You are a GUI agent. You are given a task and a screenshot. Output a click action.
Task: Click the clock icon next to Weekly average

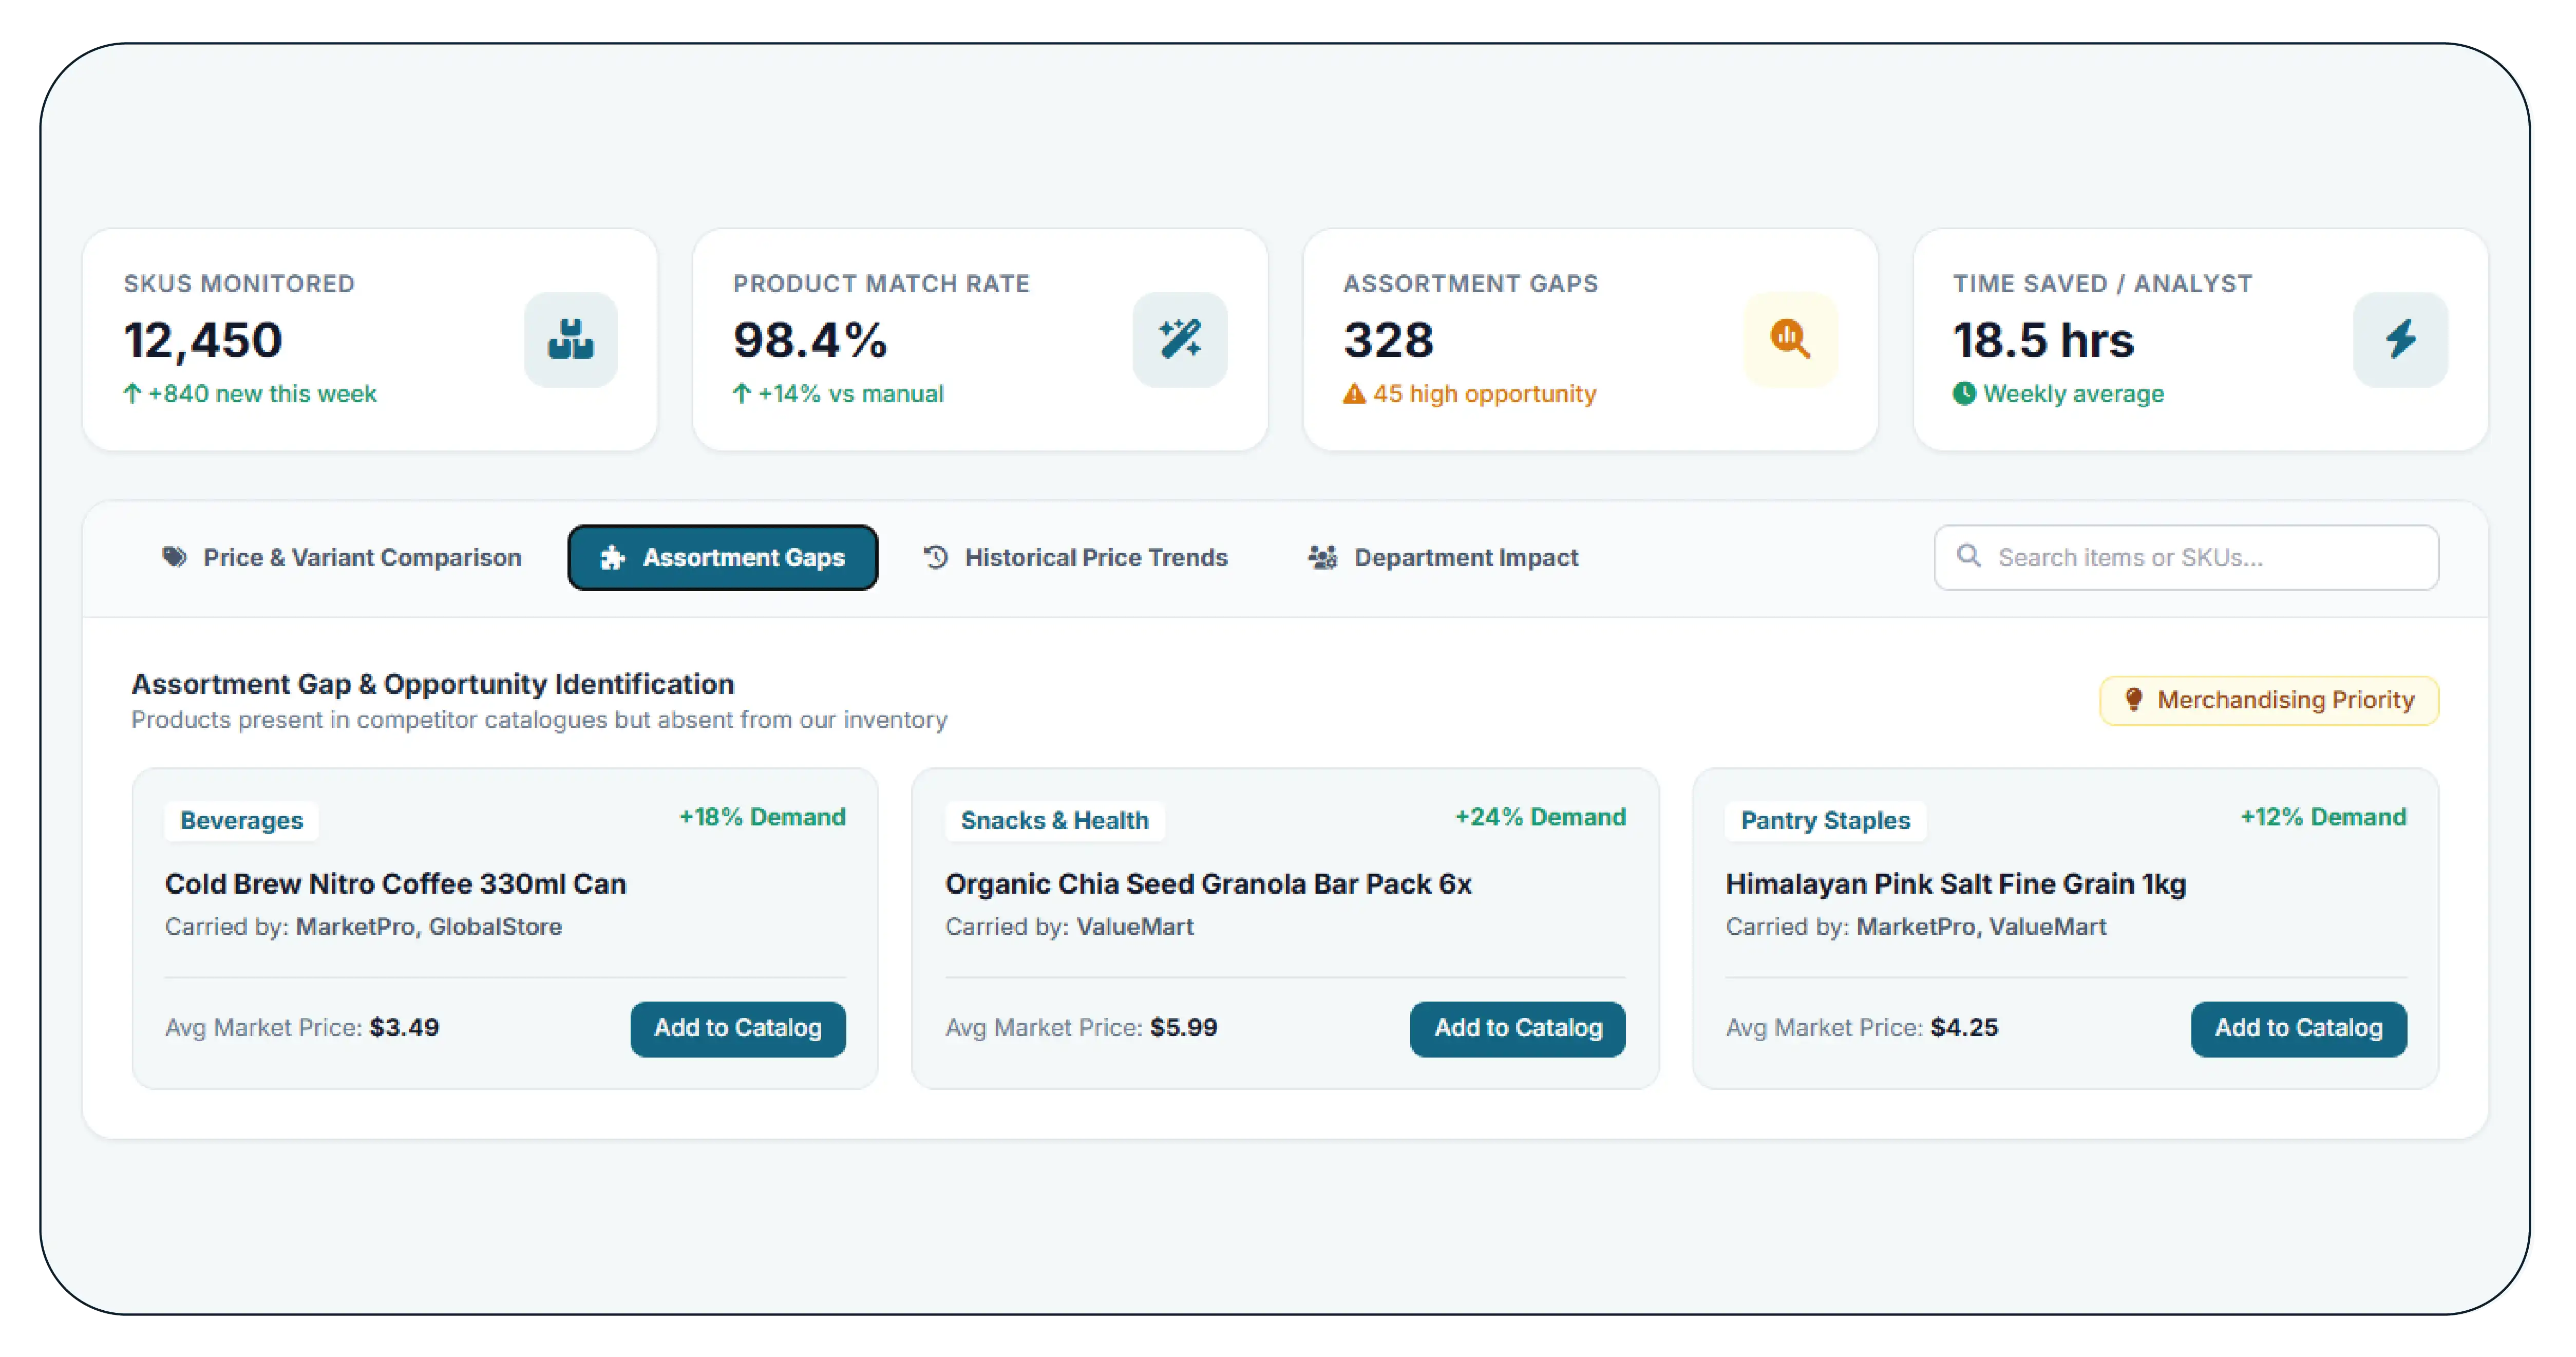click(1964, 394)
